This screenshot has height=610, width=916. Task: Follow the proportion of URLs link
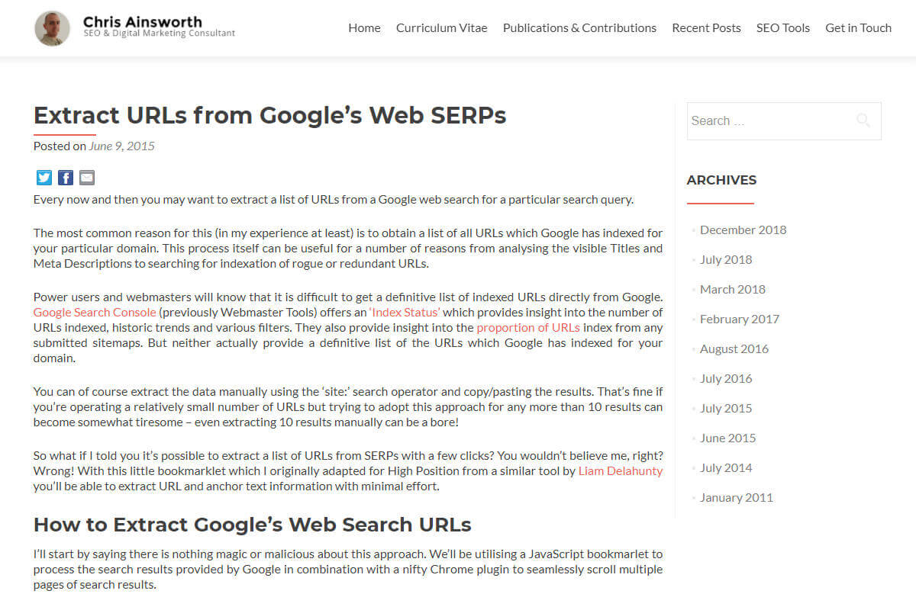pyautogui.click(x=528, y=328)
